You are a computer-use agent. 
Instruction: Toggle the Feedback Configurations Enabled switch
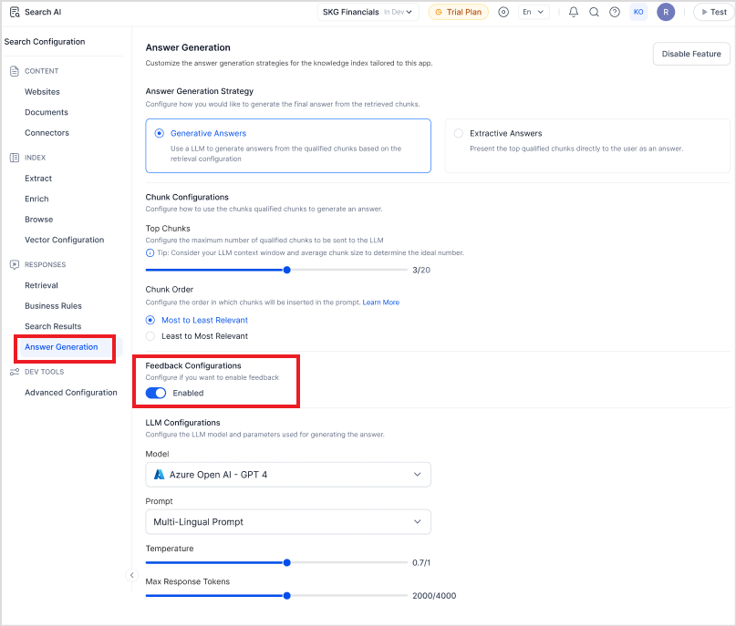[x=156, y=393]
